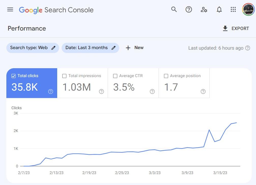Click the help icon beside Last updated
This screenshot has width=256, height=185.
(248, 48)
